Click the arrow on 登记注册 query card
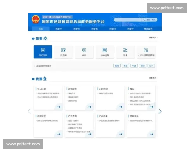Image resolution: width=190 pixels, height=152 pixels. [x=59, y=107]
